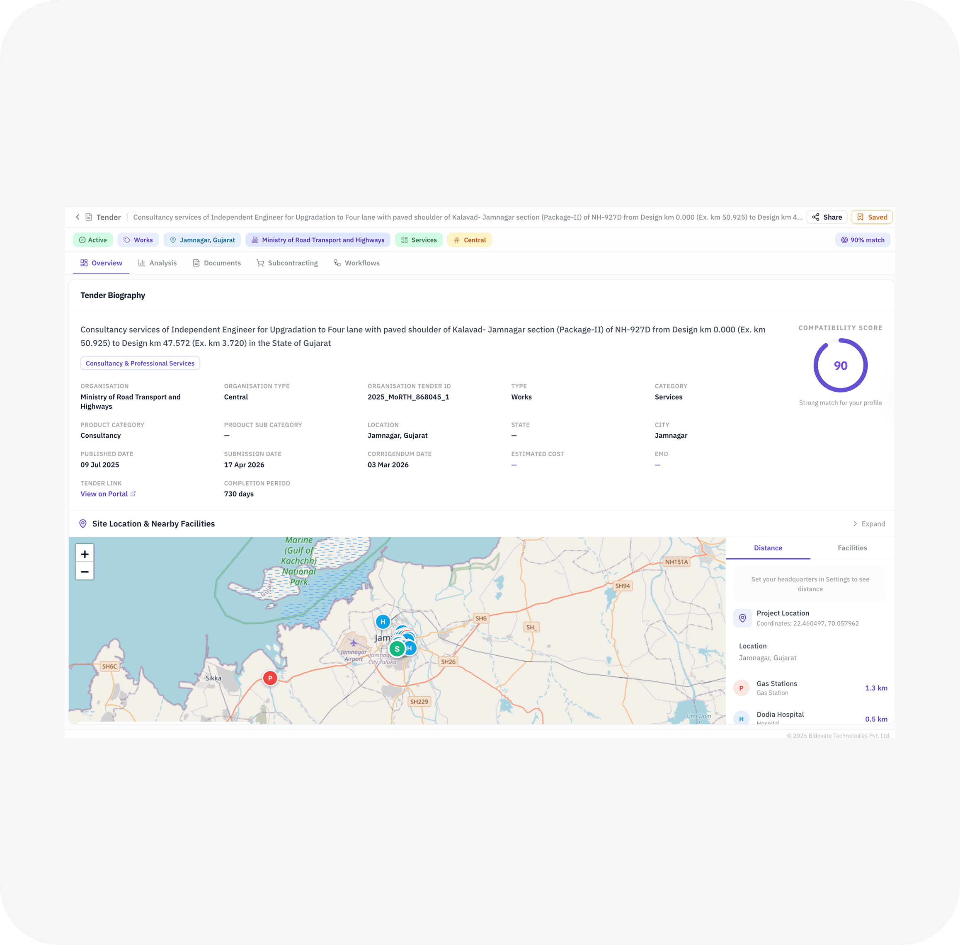Image resolution: width=960 pixels, height=945 pixels.
Task: Click the Active status badge
Action: coord(93,240)
